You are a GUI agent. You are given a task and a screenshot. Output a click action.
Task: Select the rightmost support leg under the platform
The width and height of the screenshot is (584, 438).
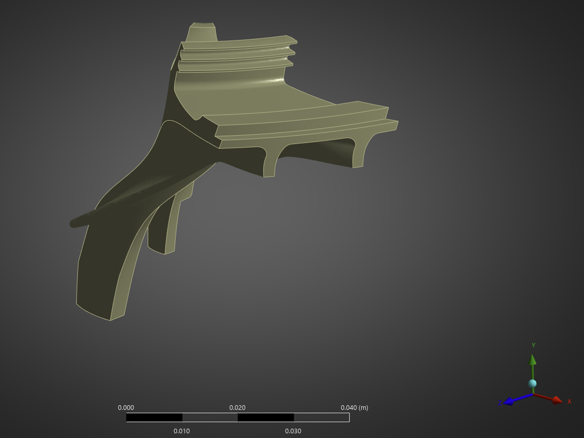click(x=358, y=156)
